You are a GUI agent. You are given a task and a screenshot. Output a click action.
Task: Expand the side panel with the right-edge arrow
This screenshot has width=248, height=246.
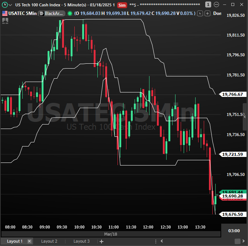click(245, 117)
